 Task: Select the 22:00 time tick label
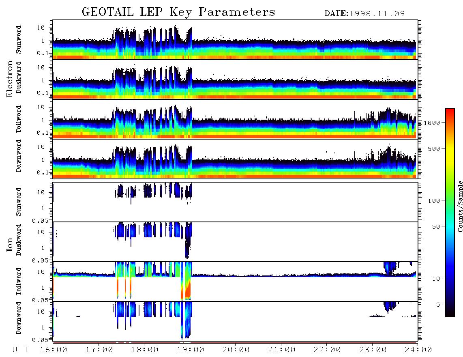tap(327, 350)
